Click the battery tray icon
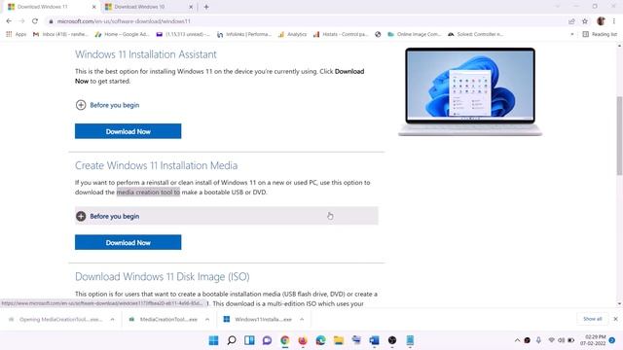 click(x=571, y=340)
